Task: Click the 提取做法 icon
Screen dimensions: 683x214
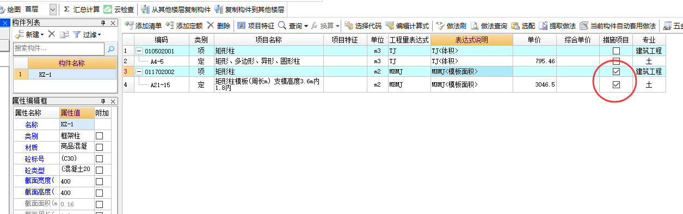Action: click(543, 25)
